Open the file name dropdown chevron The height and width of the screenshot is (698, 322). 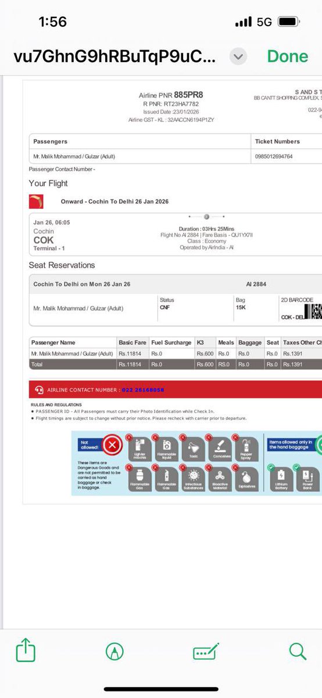pyautogui.click(x=238, y=56)
